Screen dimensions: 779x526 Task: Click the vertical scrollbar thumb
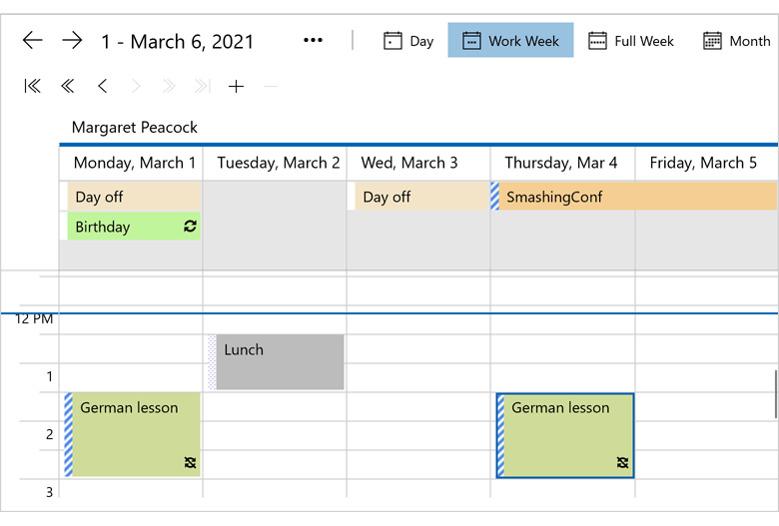775,394
